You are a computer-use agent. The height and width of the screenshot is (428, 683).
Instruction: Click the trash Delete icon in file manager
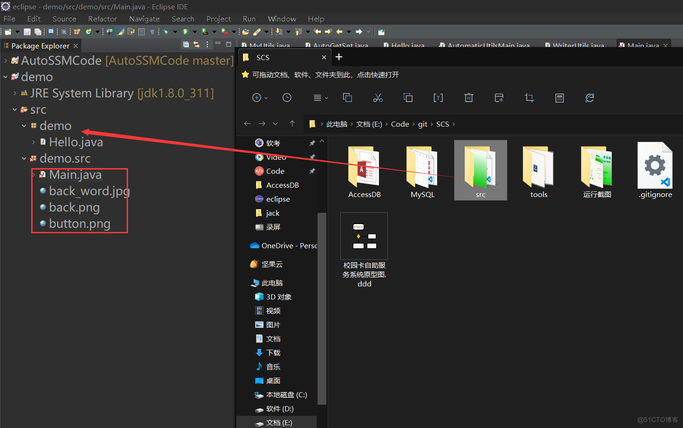point(468,98)
